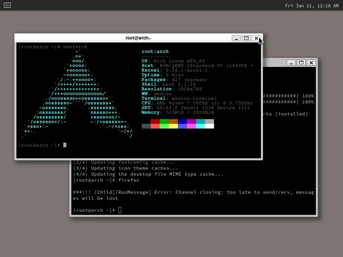Click the Uptime: 6 mins line
The height and width of the screenshot is (257, 343).
point(162,75)
